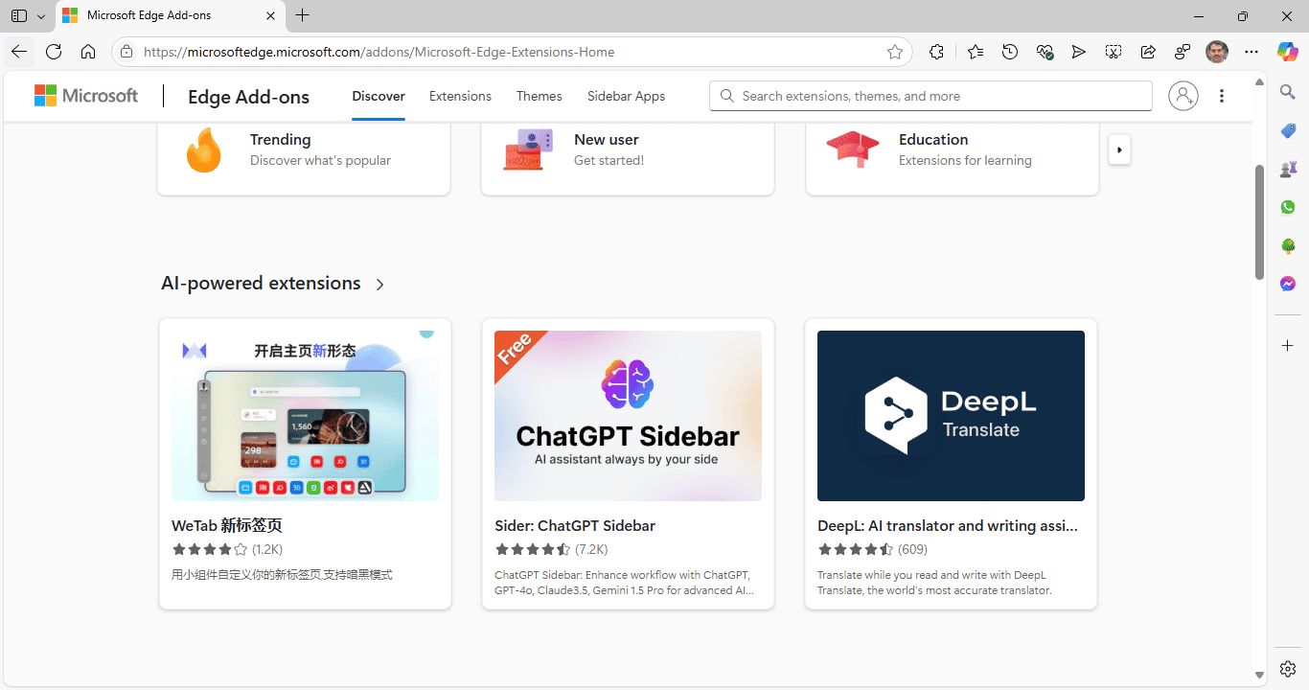Start a screenshot capture
The width and height of the screenshot is (1309, 690).
[x=1114, y=52]
